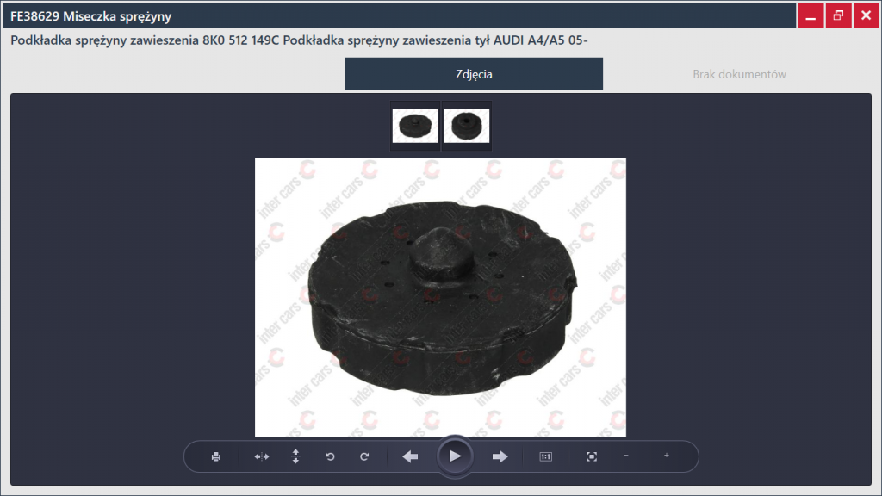Open the Brak dokumentów tab
The image size is (882, 496).
tap(739, 74)
